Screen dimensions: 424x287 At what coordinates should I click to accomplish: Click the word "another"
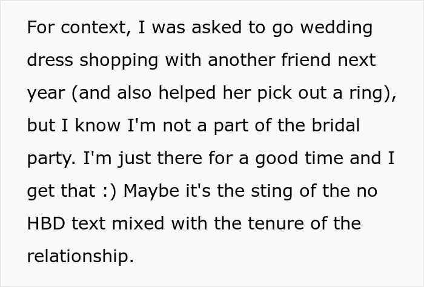242,60
